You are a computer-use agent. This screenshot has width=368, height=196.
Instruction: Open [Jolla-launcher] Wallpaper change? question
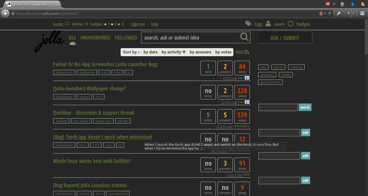click(x=90, y=88)
